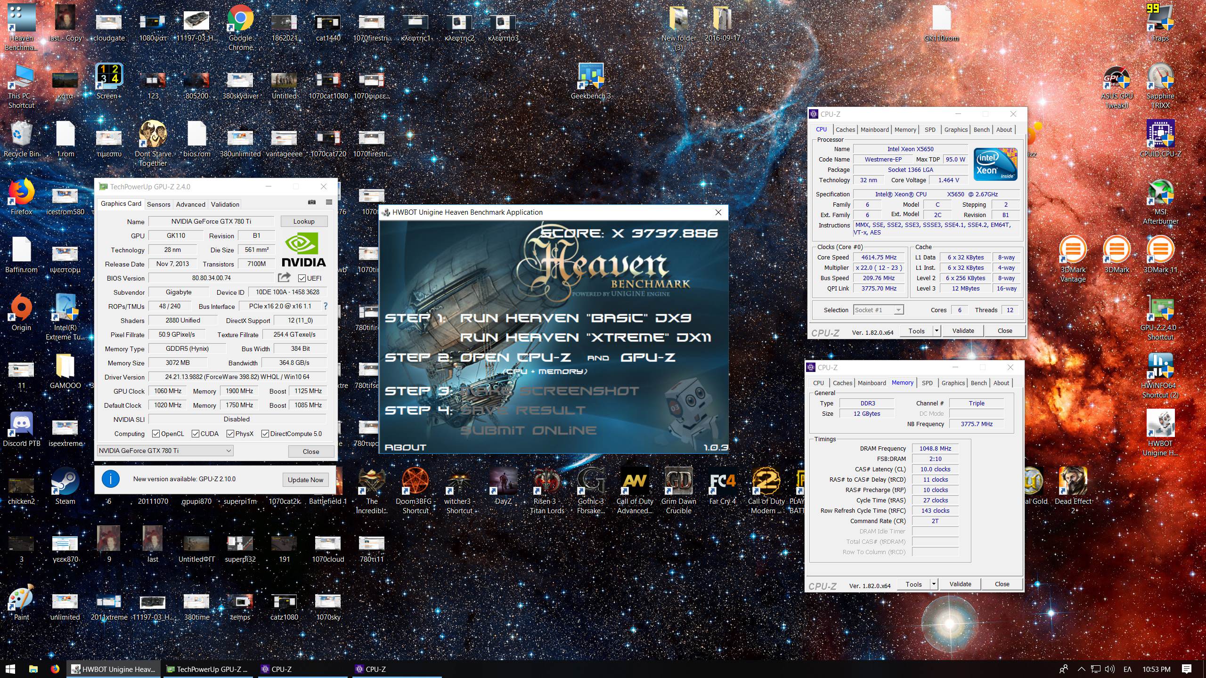Click Close button at bottom of GPU-Z

311,452
